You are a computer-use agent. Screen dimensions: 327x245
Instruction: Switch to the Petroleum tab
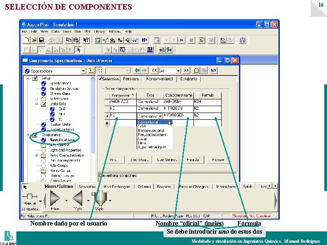[131, 79]
